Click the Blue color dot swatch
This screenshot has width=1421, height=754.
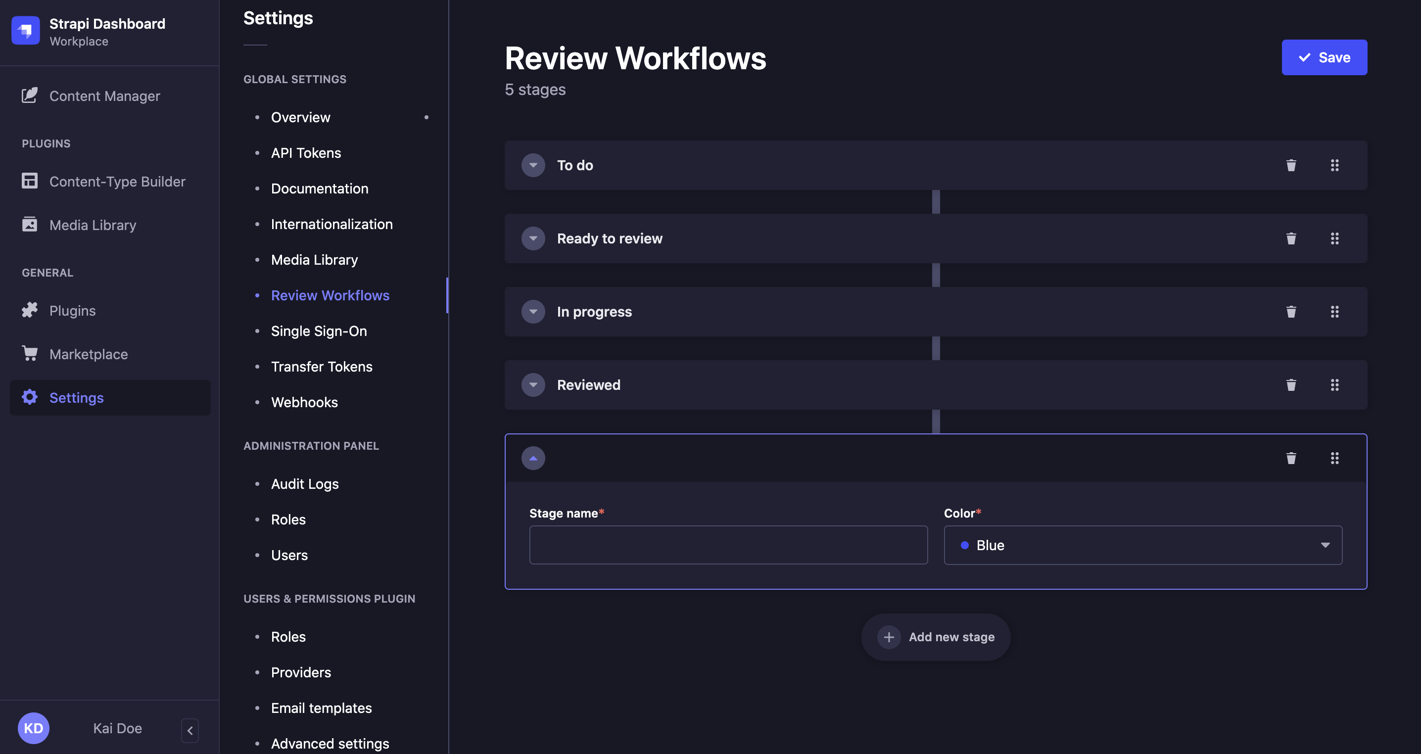[964, 545]
